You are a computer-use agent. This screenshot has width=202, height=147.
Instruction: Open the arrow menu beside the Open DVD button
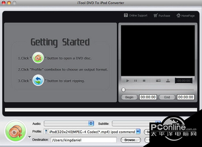(29, 137)
